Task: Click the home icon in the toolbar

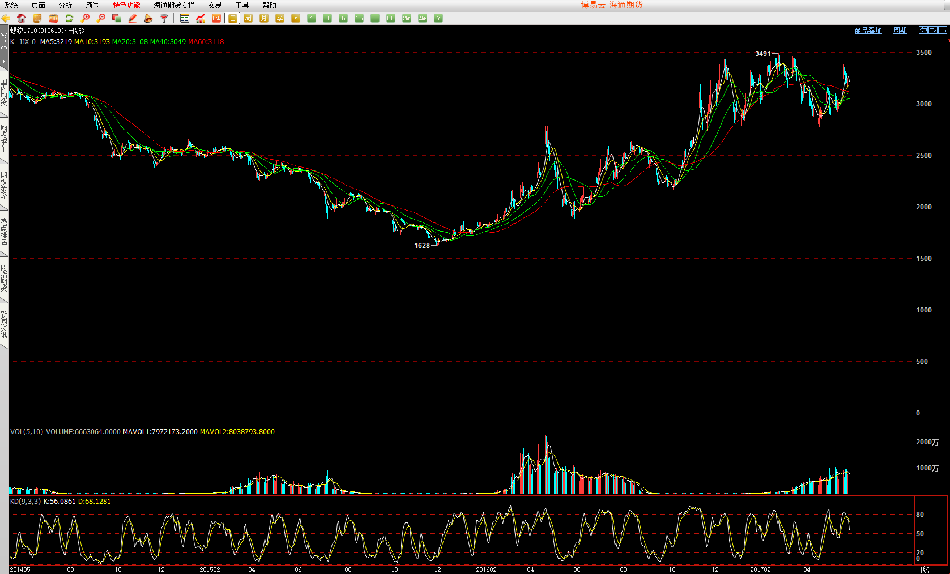Action: [x=22, y=18]
